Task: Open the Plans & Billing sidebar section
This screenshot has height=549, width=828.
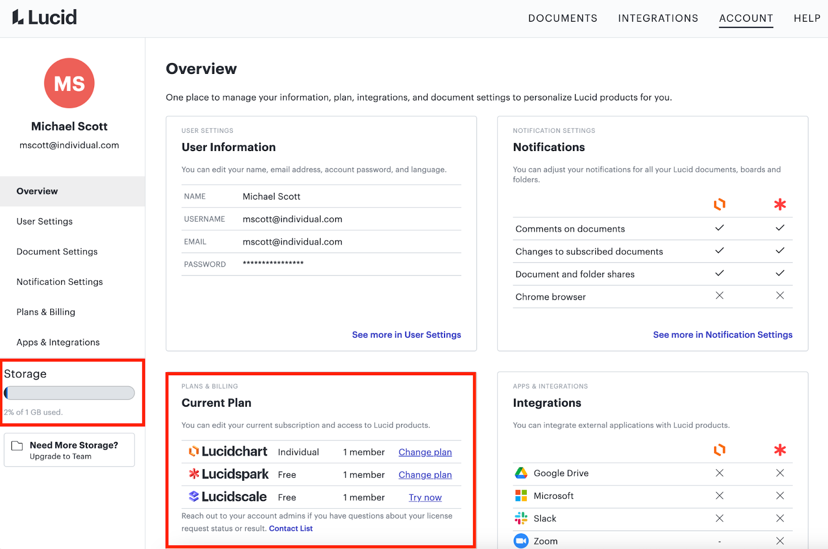Action: pos(46,312)
